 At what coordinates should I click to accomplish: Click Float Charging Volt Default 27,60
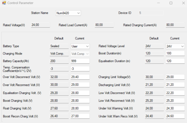click(59, 108)
